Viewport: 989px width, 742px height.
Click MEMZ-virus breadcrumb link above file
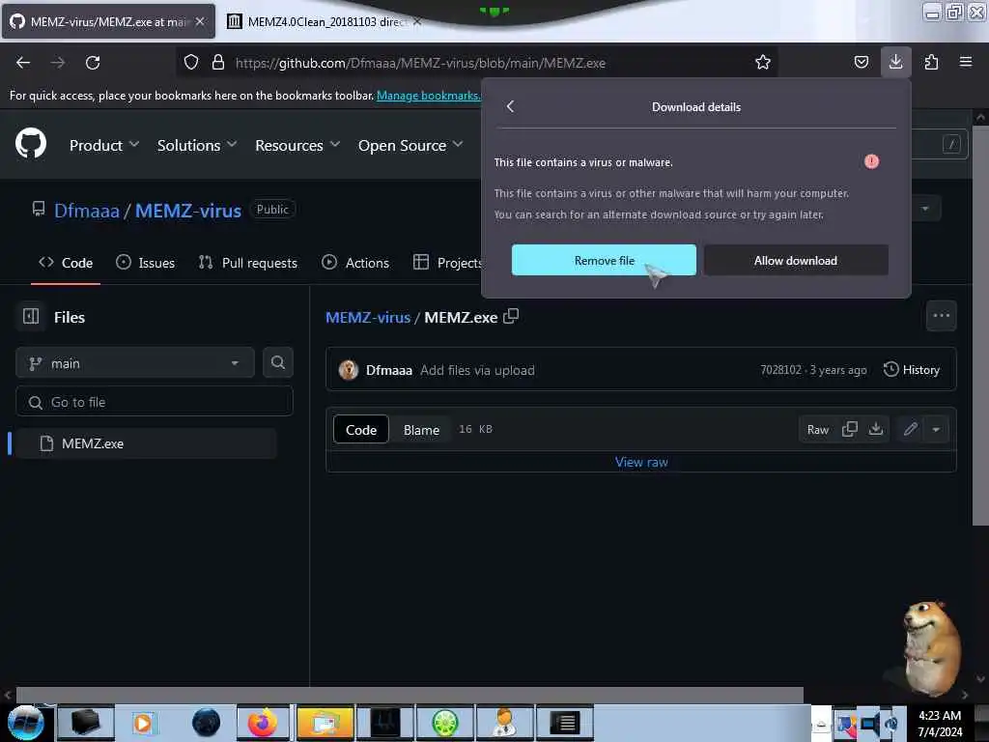point(368,317)
